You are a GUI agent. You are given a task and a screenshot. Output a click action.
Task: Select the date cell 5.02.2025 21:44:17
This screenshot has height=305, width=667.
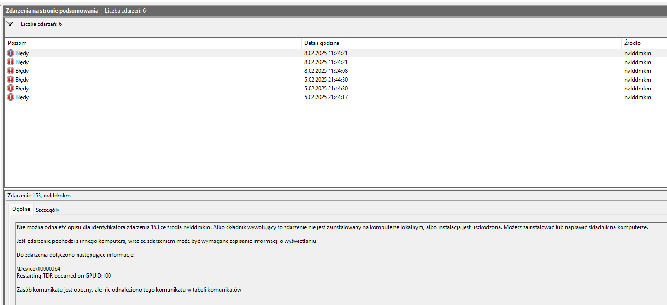pos(326,97)
